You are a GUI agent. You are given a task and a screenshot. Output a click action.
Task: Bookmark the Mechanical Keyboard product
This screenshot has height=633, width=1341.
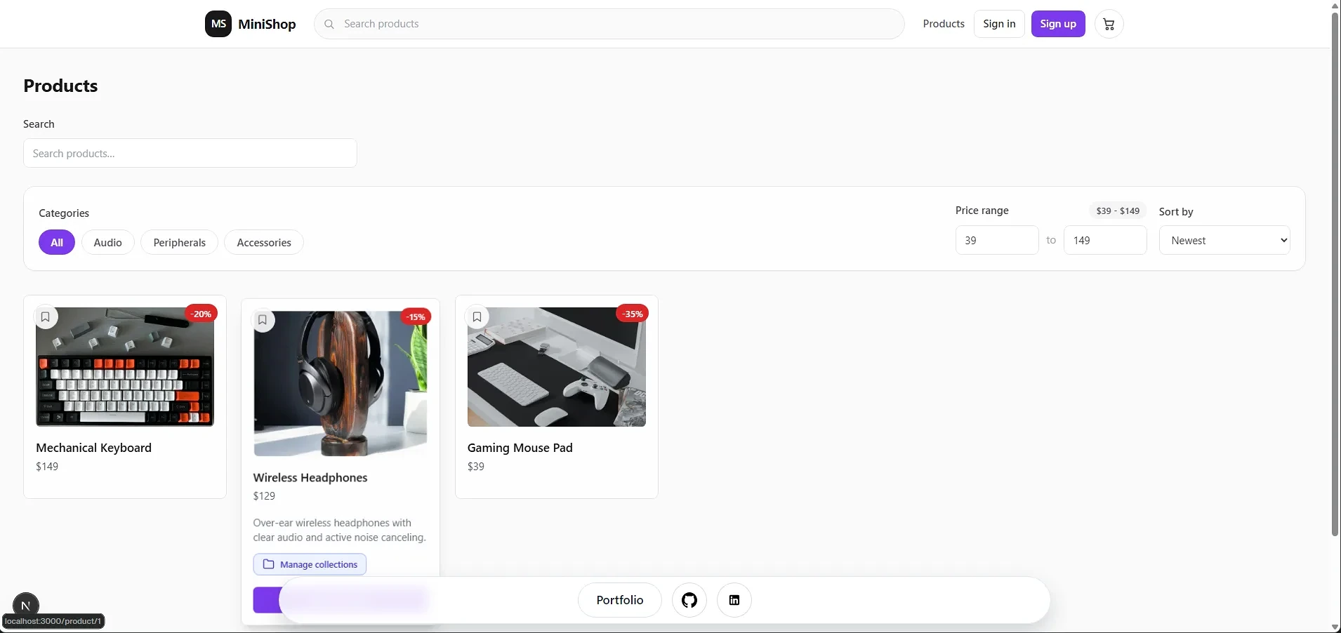45,317
